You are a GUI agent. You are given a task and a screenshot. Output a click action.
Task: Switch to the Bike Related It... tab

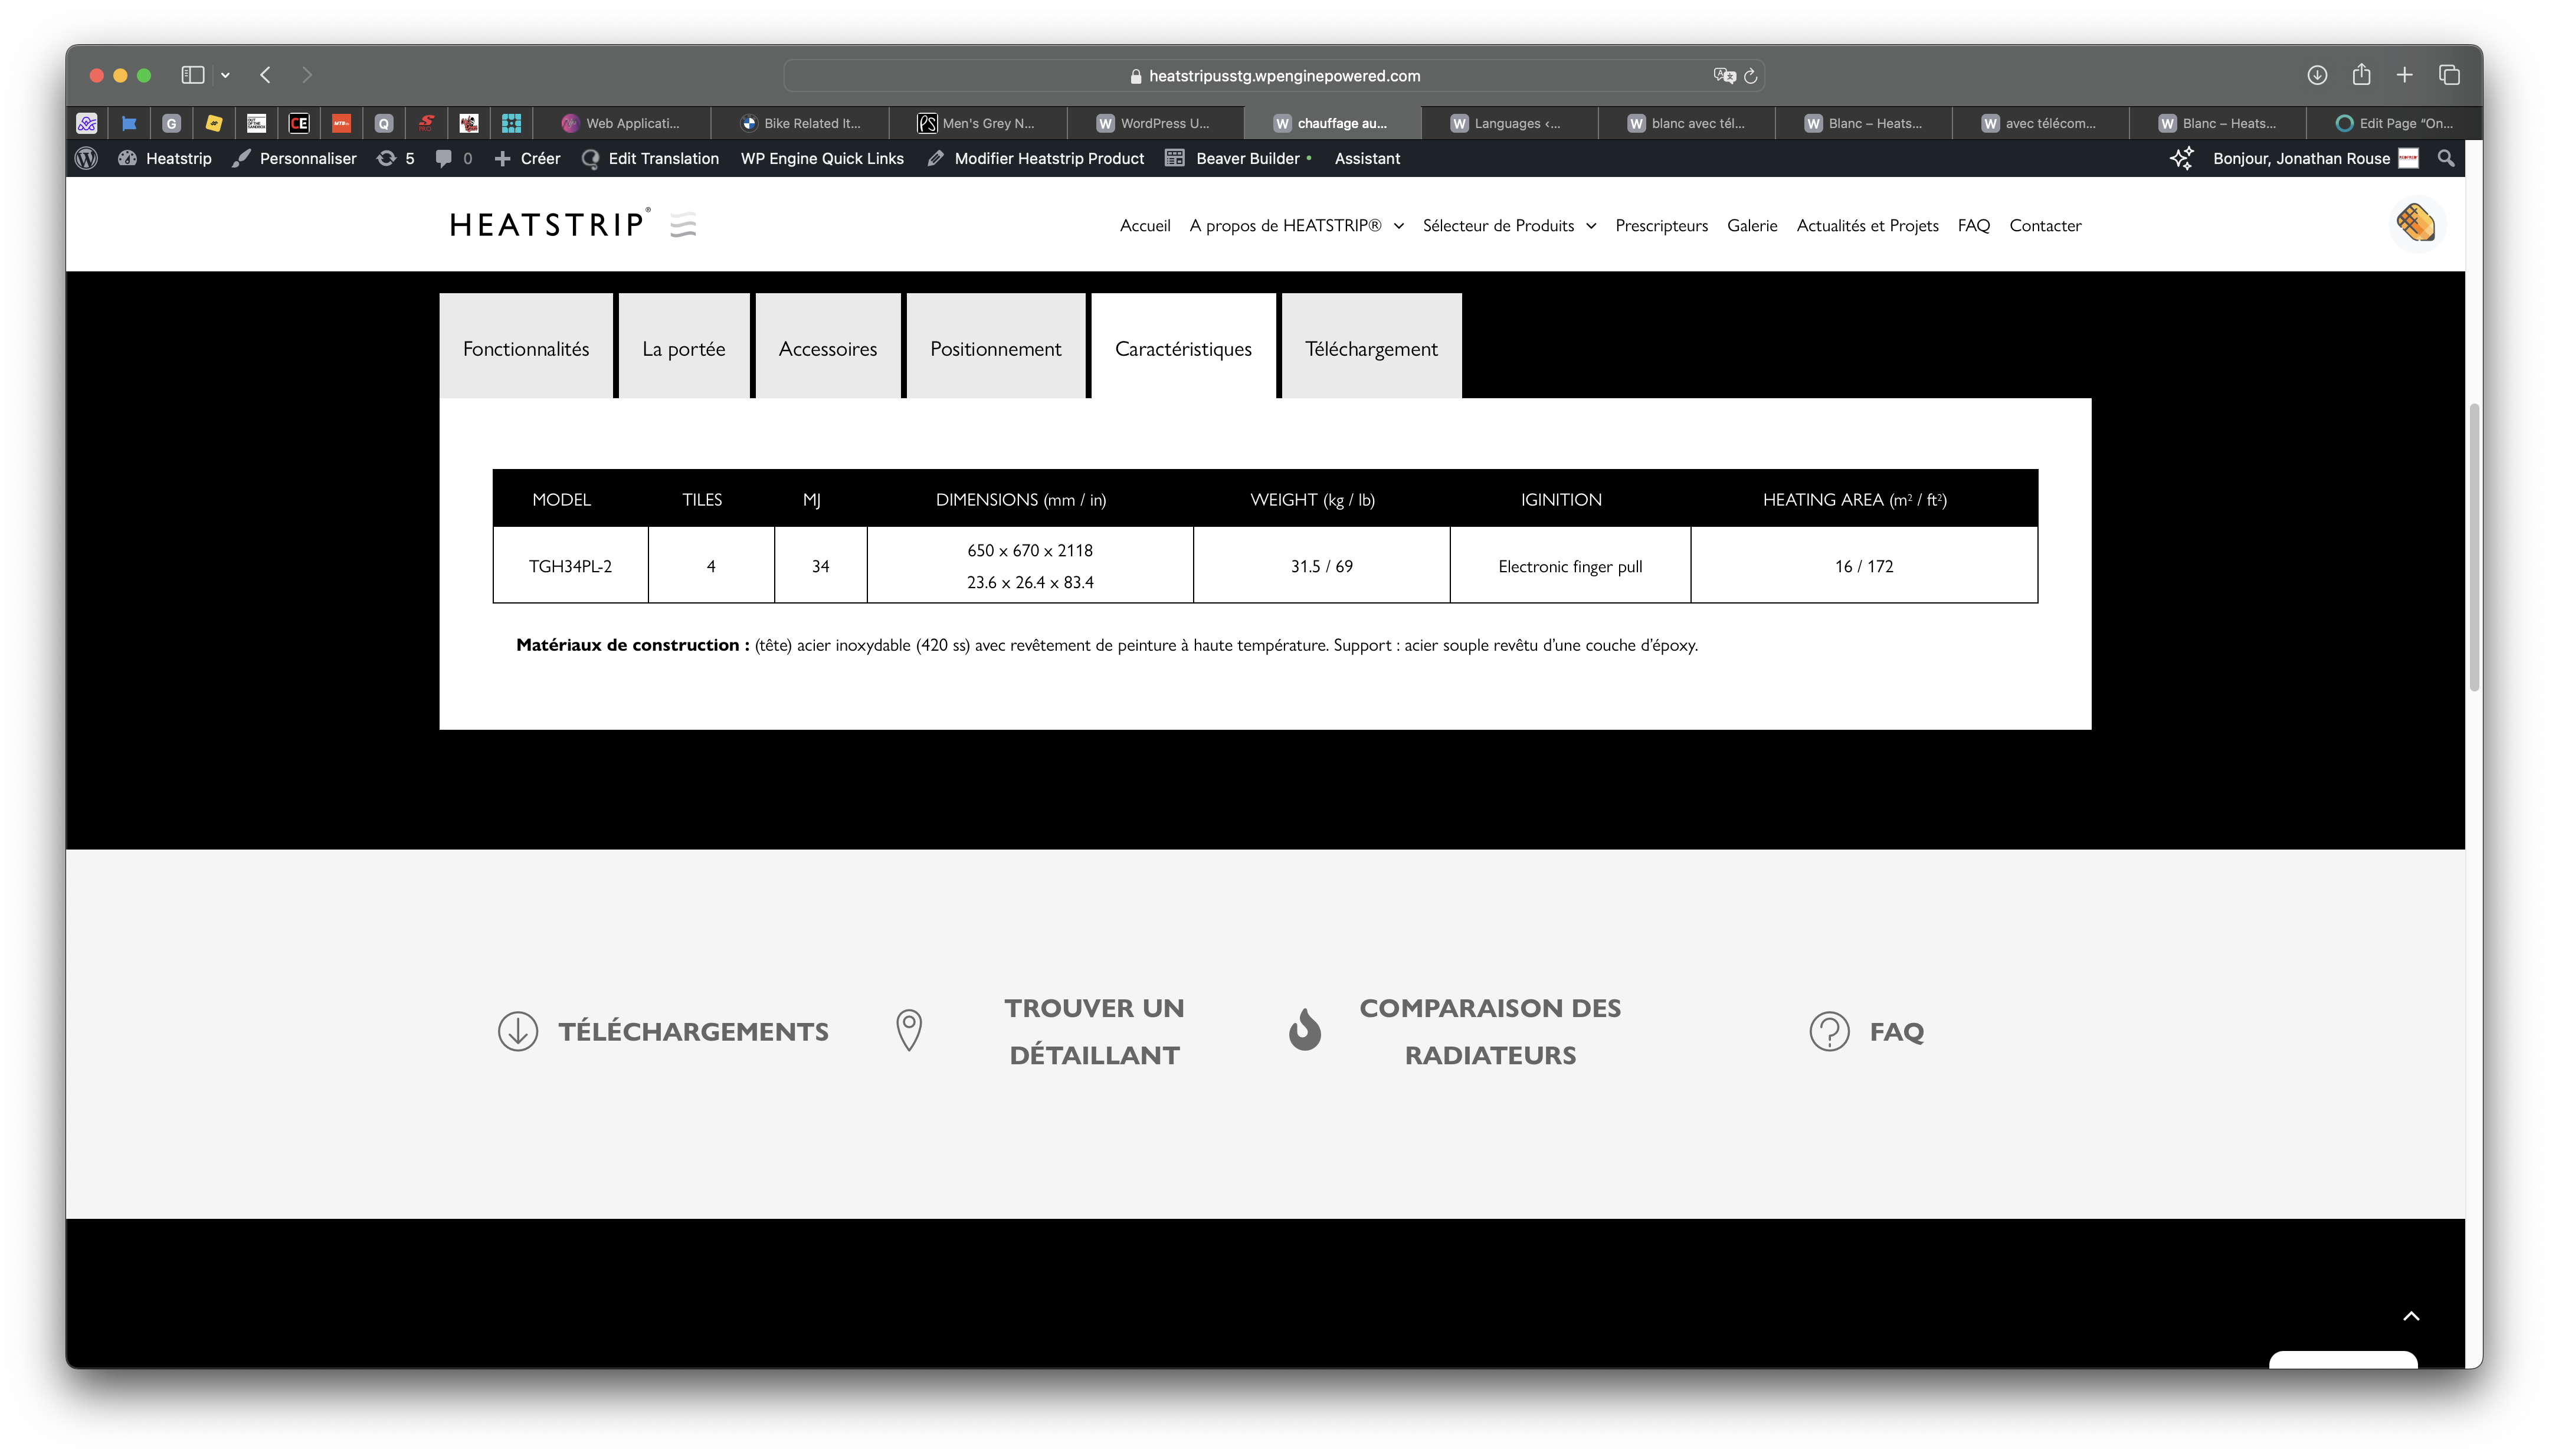800,123
